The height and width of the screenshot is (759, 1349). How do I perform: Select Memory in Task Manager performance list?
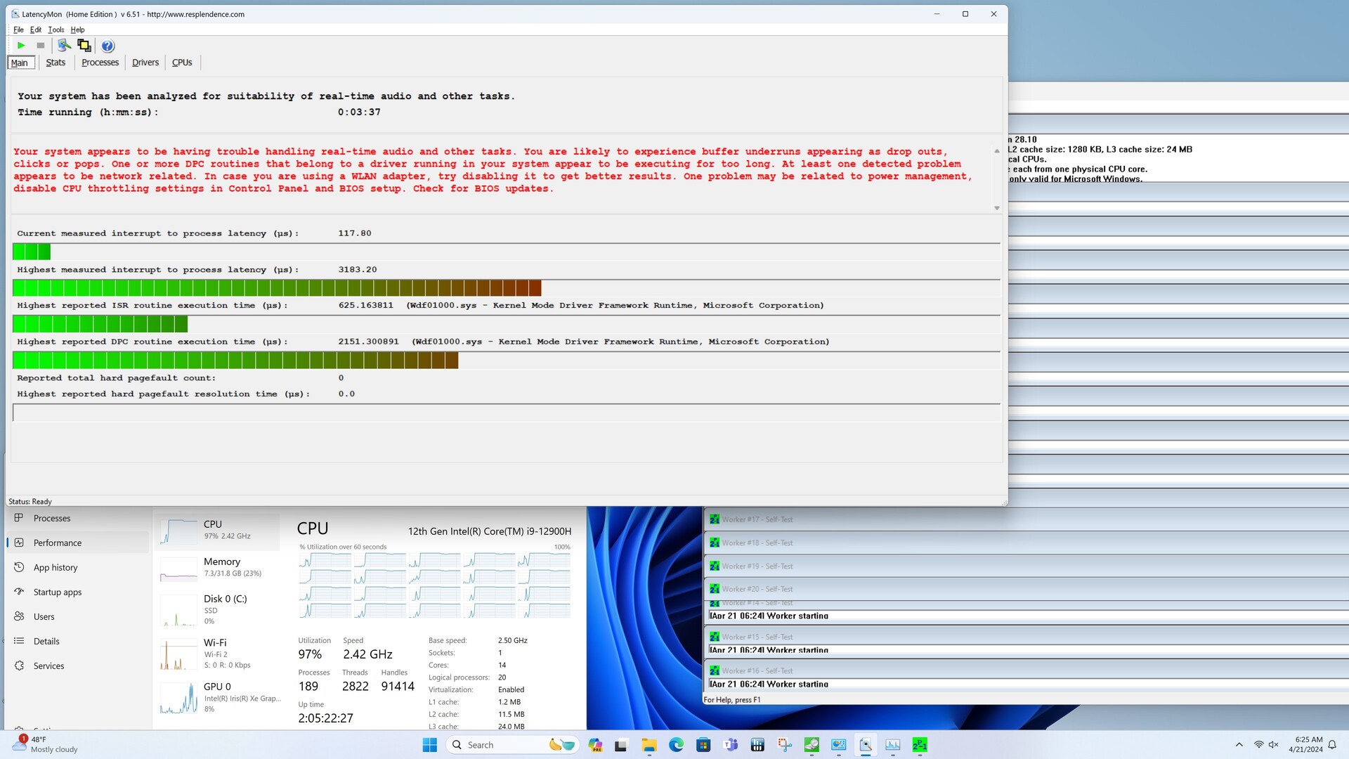click(221, 566)
